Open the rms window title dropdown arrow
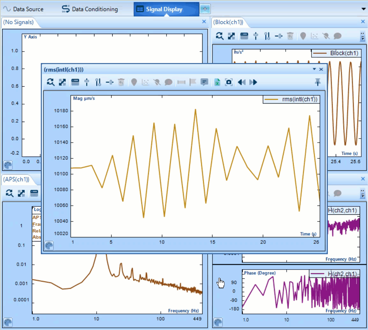Screen dimensions: 368x330 (314, 69)
